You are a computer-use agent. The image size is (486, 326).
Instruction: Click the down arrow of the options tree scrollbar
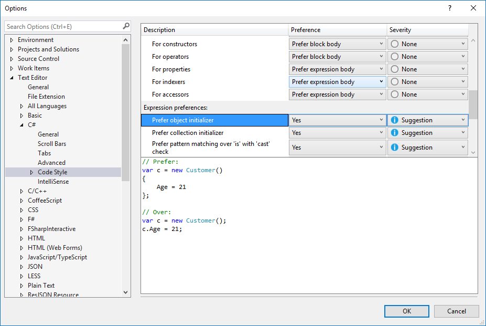(126, 292)
